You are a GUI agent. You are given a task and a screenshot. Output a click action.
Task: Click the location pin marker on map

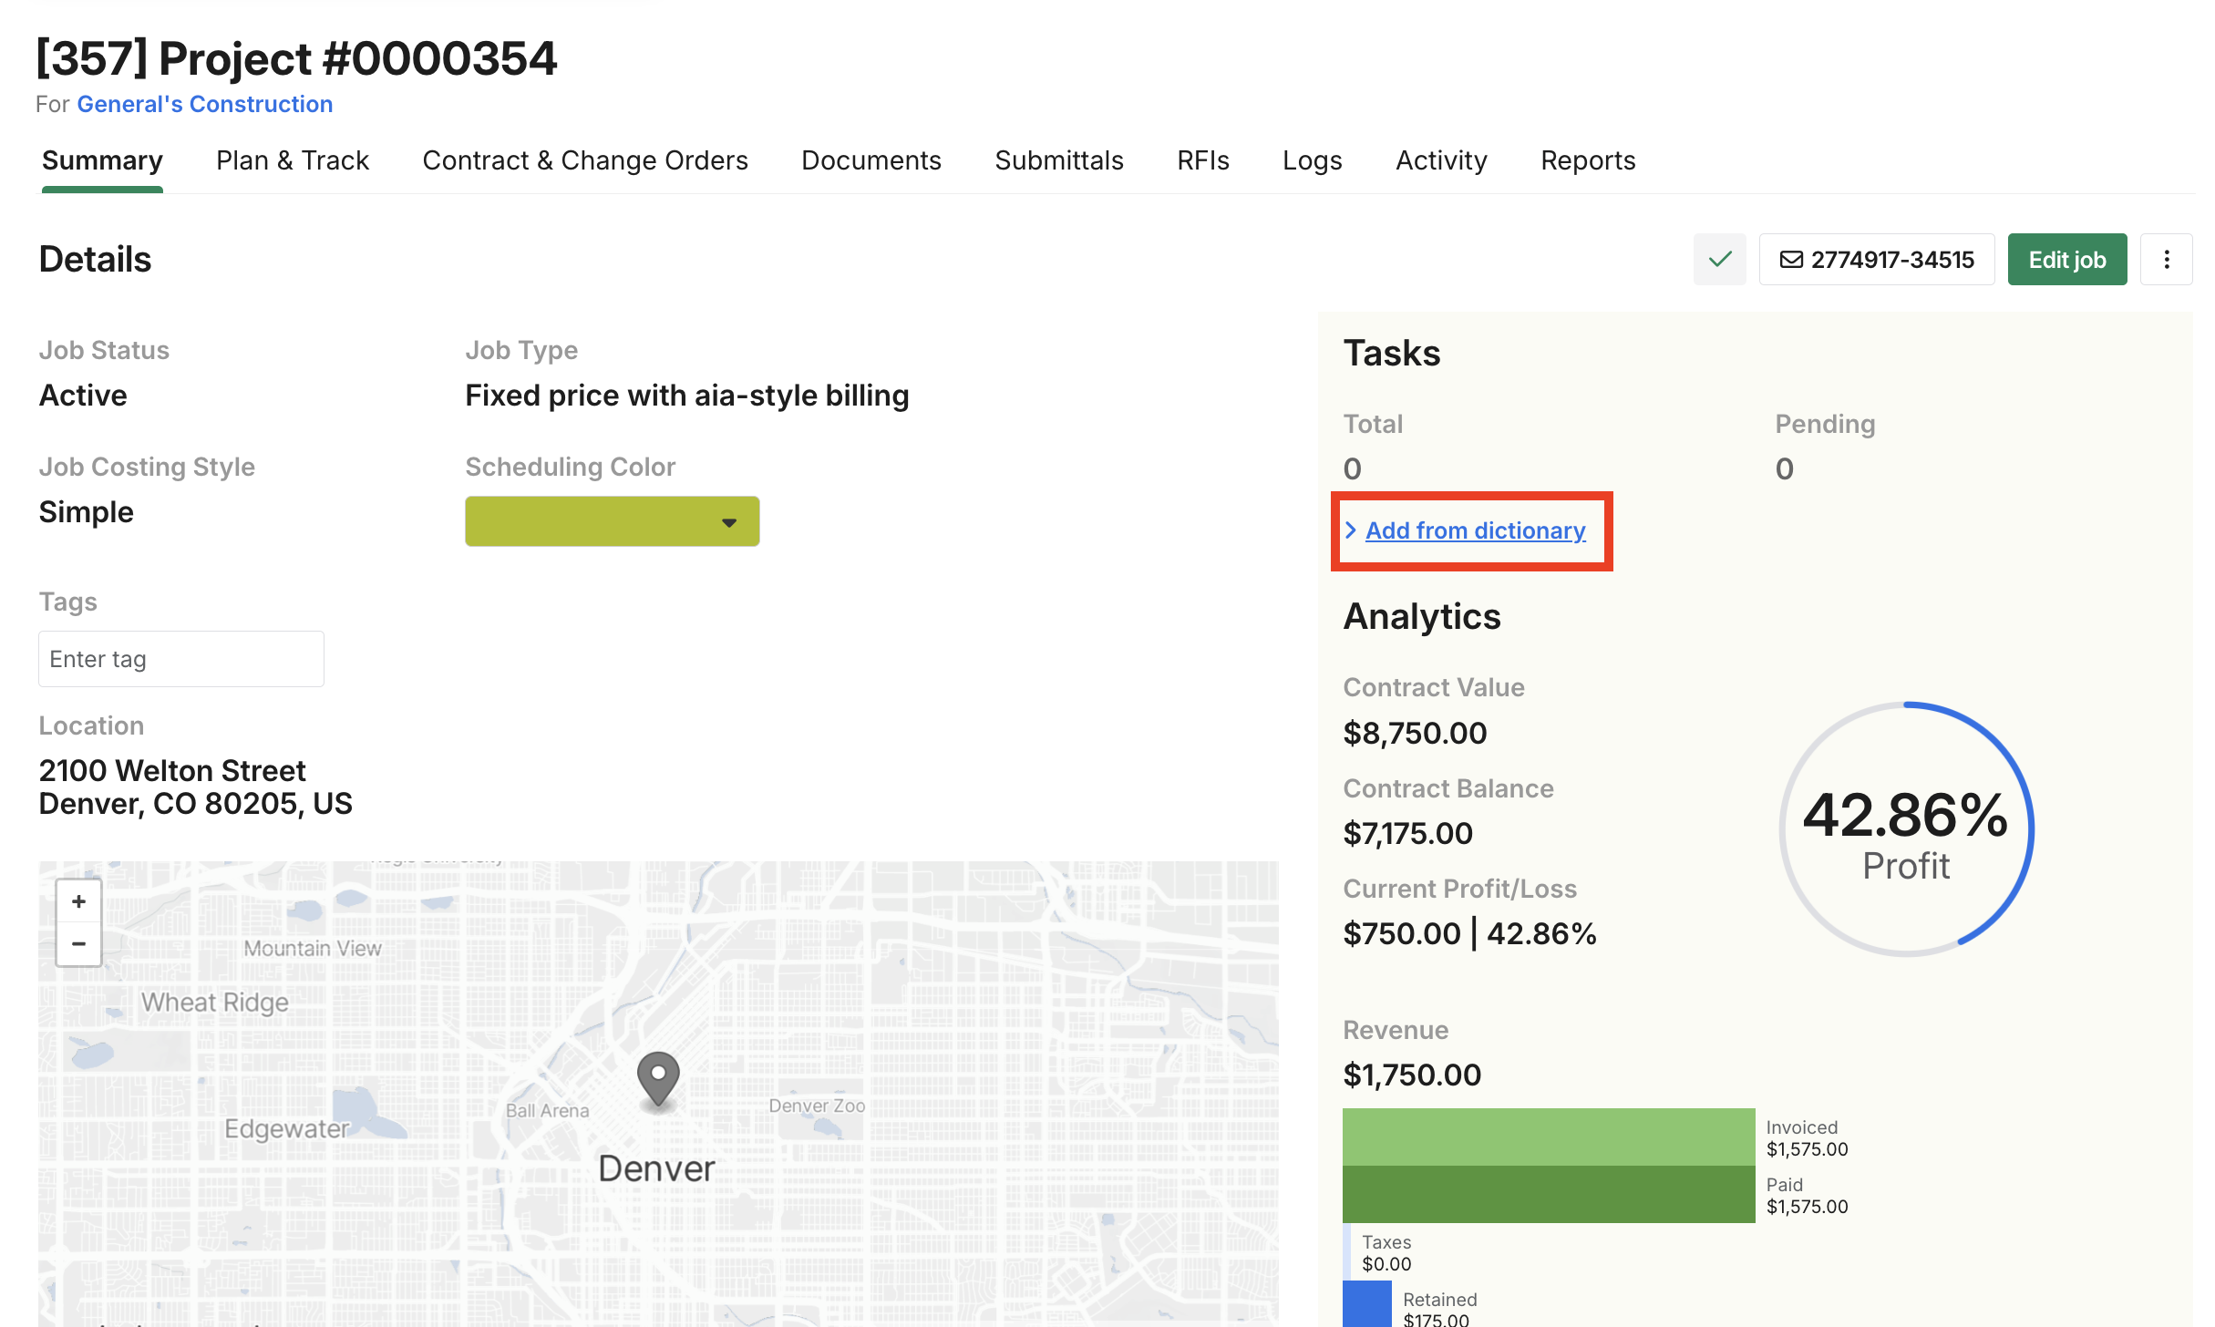point(657,1079)
